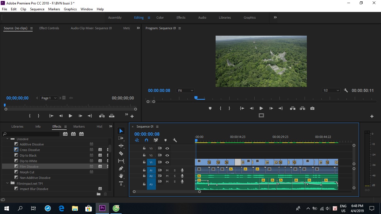Play the Source Monitor clip

pyautogui.click(x=70, y=116)
